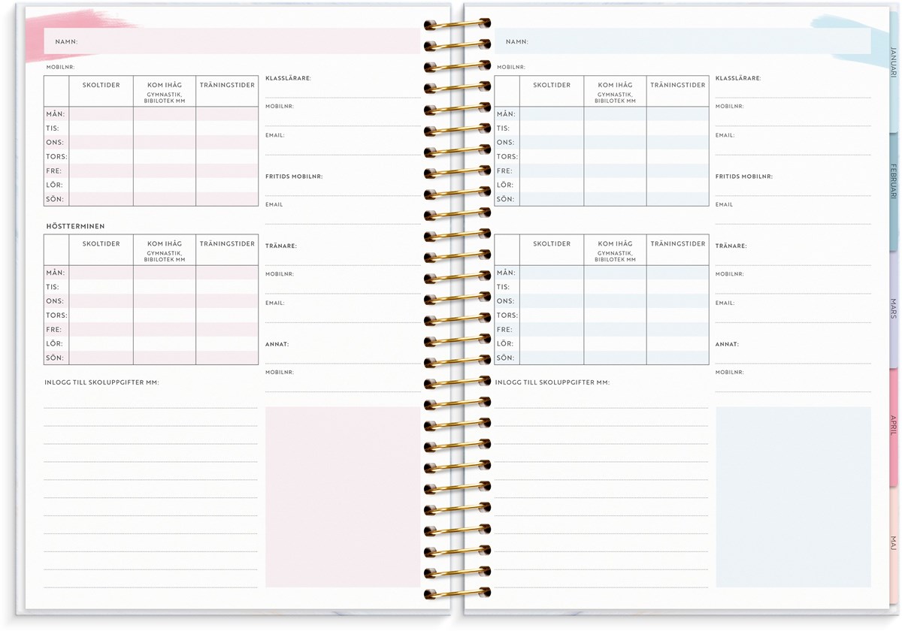Click the Annat line on blue page
The image size is (902, 631).
click(x=793, y=357)
